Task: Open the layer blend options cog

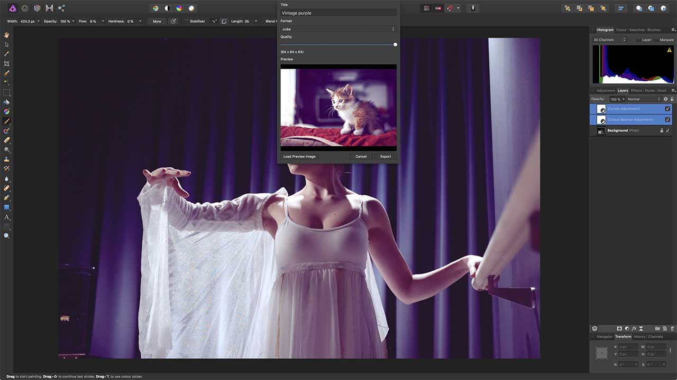Action: pos(666,99)
